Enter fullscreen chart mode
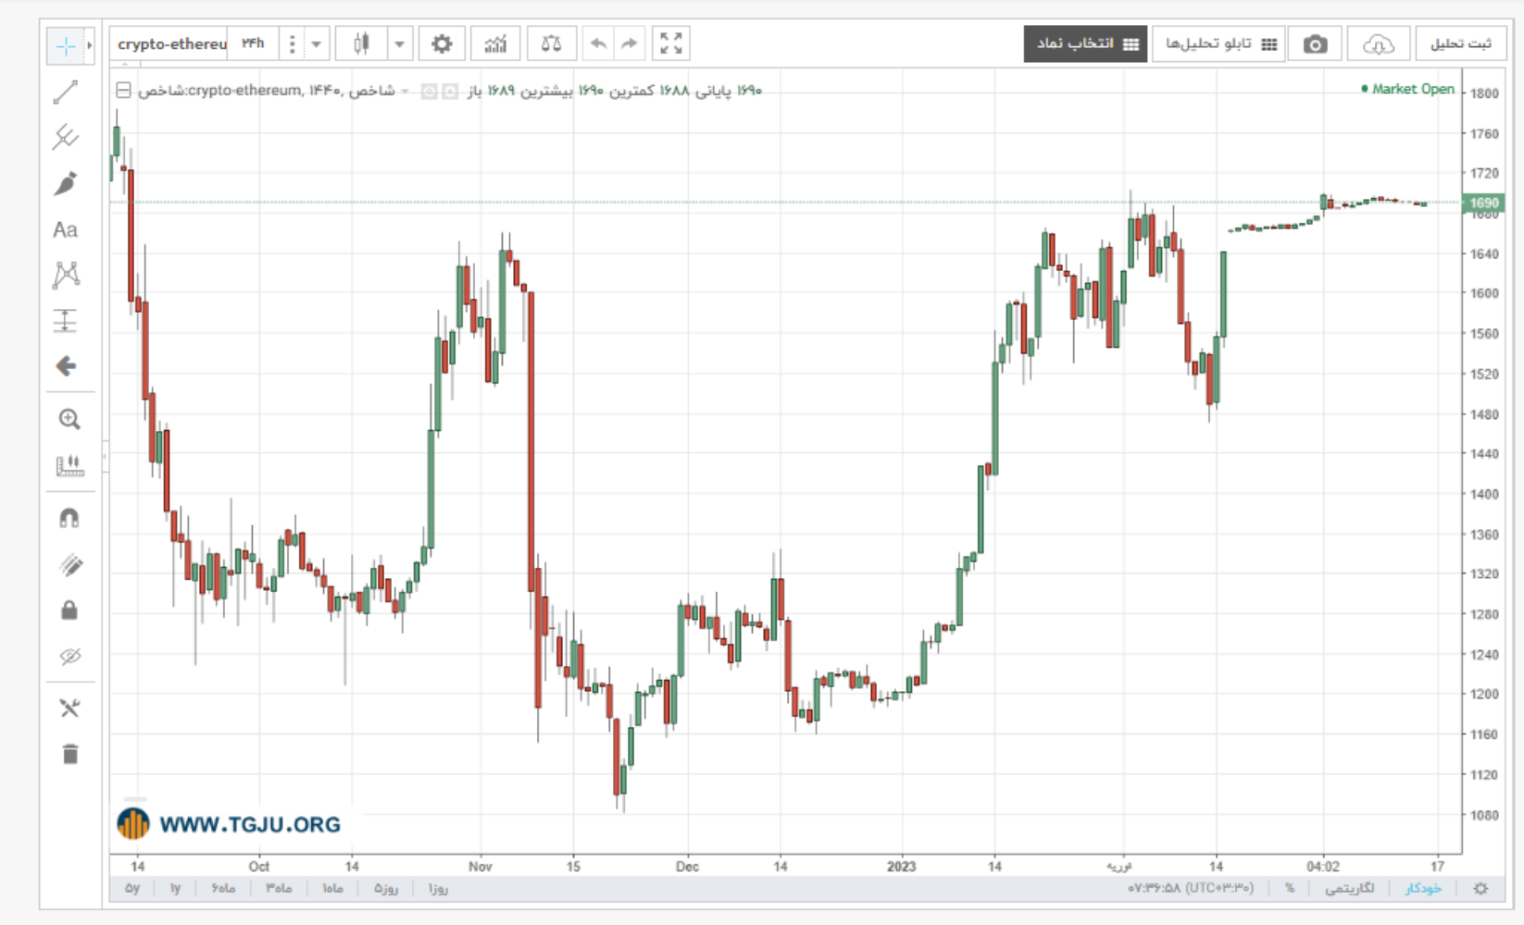 click(x=671, y=43)
